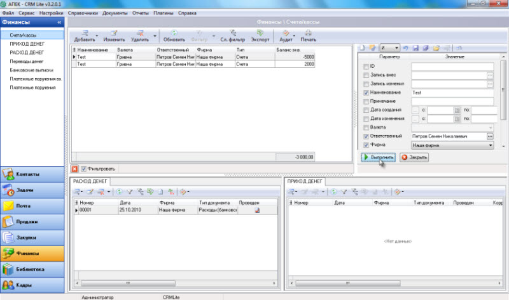Enable the Запись изменил checkbox

[366, 84]
